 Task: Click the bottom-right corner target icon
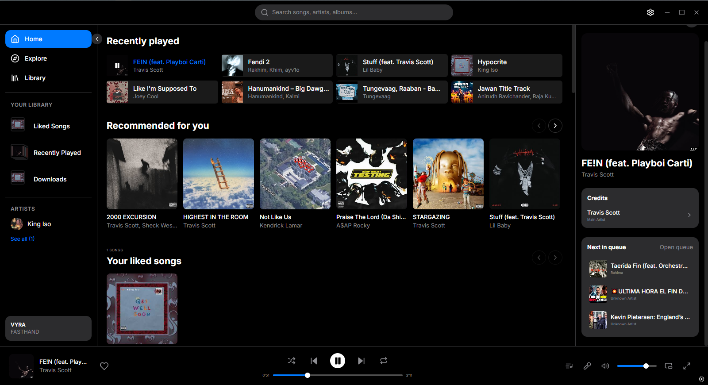(x=701, y=379)
